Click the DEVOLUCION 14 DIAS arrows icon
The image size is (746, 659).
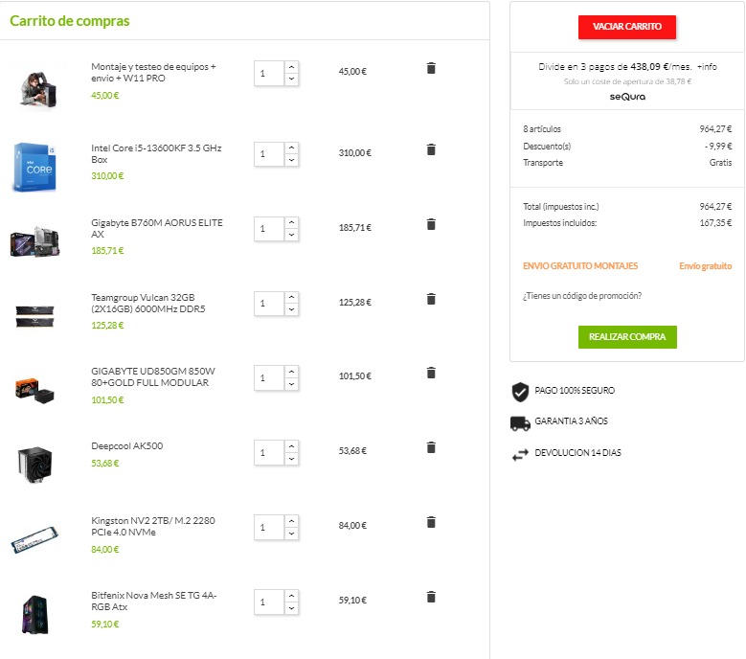(520, 455)
